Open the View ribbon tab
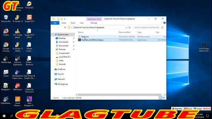This screenshot has height=119, width=212. click(82, 23)
